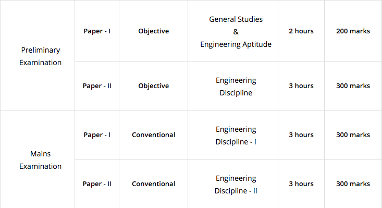This screenshot has width=382, height=208.
Task: Click the 2 hours duration cell
Action: [x=301, y=31]
